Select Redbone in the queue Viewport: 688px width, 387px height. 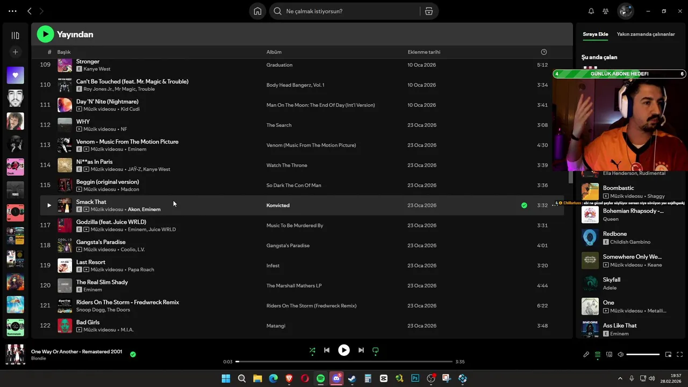[x=615, y=234]
